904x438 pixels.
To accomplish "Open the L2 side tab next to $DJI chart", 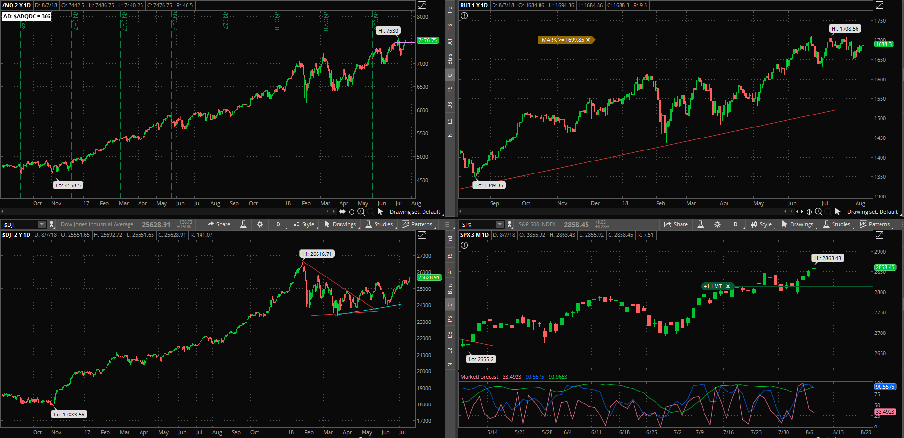I will 450,351.
